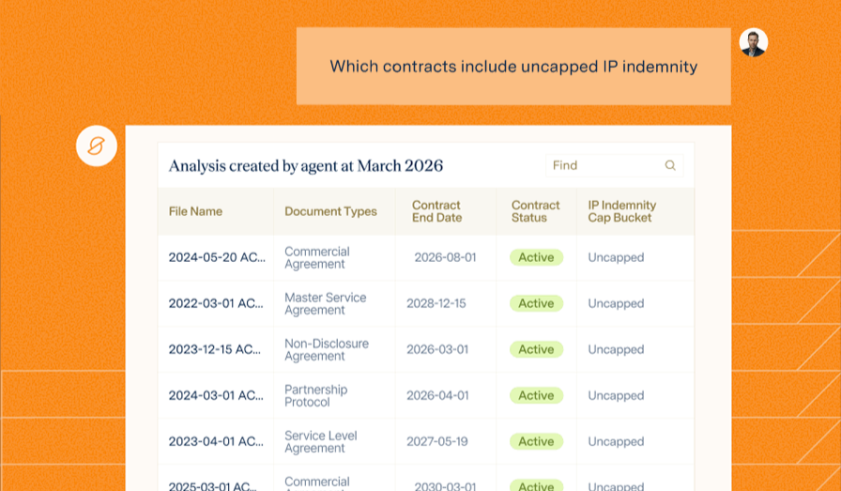Screen dimensions: 841x491
Task: Open the 2022-03-01 AC file
Action: 216,303
